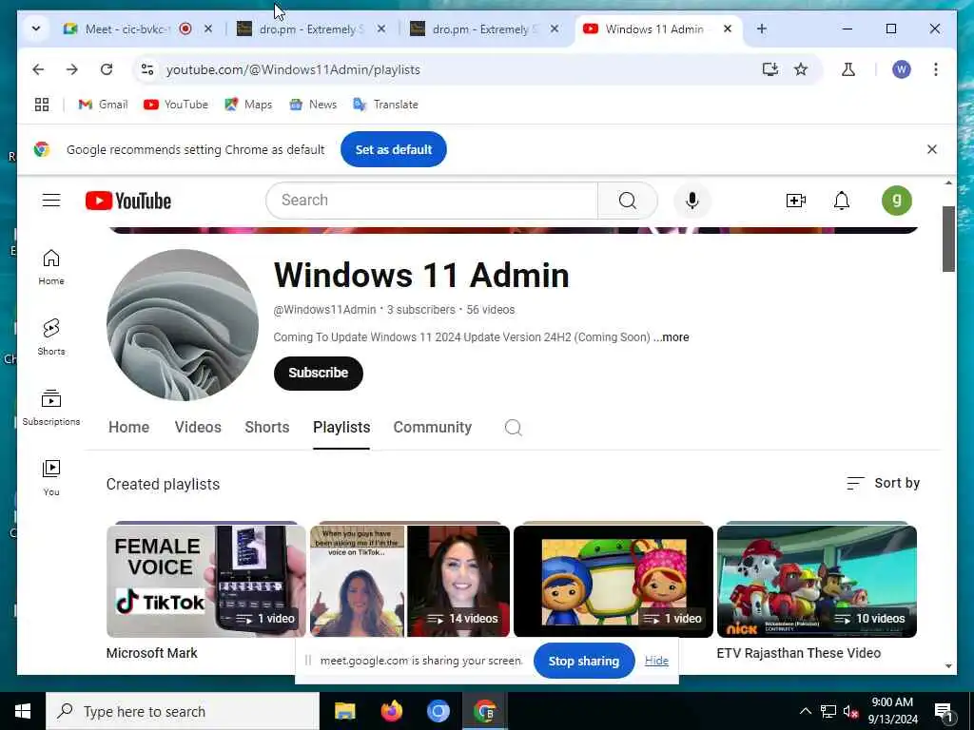Open the green 'g' account avatar
Screen dimensions: 974x730
click(896, 201)
